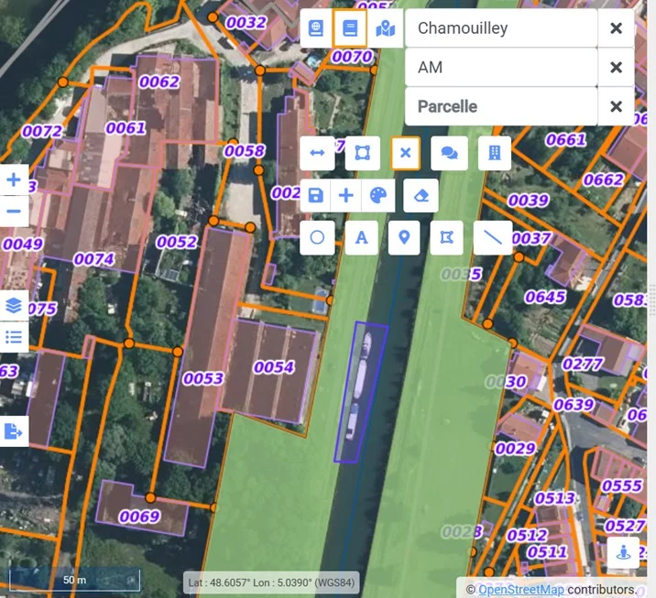Place a point marker with pin tool
The height and width of the screenshot is (598, 656).
pyautogui.click(x=404, y=237)
